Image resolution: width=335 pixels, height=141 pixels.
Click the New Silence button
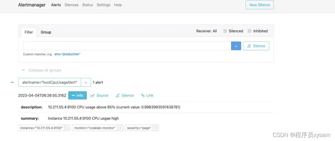[x=260, y=5]
